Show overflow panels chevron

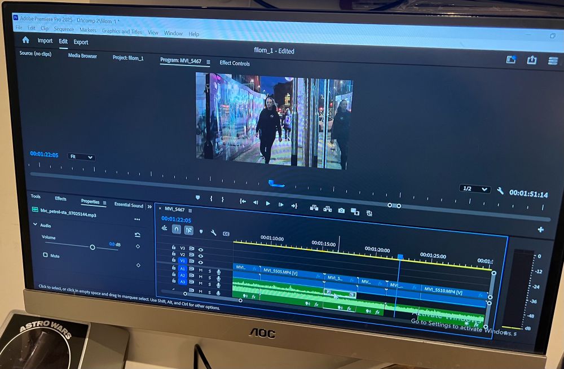[149, 207]
